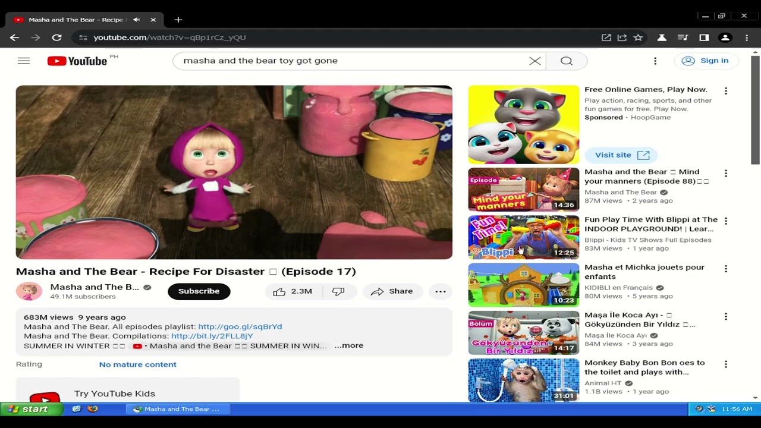Open the SUMMER IN WIN... video chip link
The image size is (761, 428).
point(229,345)
